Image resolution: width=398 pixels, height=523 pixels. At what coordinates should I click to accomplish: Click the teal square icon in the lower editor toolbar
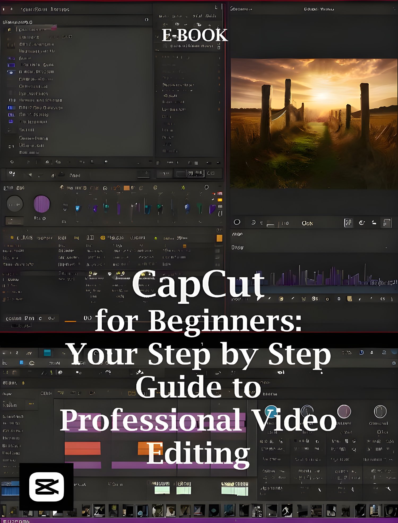(x=47, y=353)
